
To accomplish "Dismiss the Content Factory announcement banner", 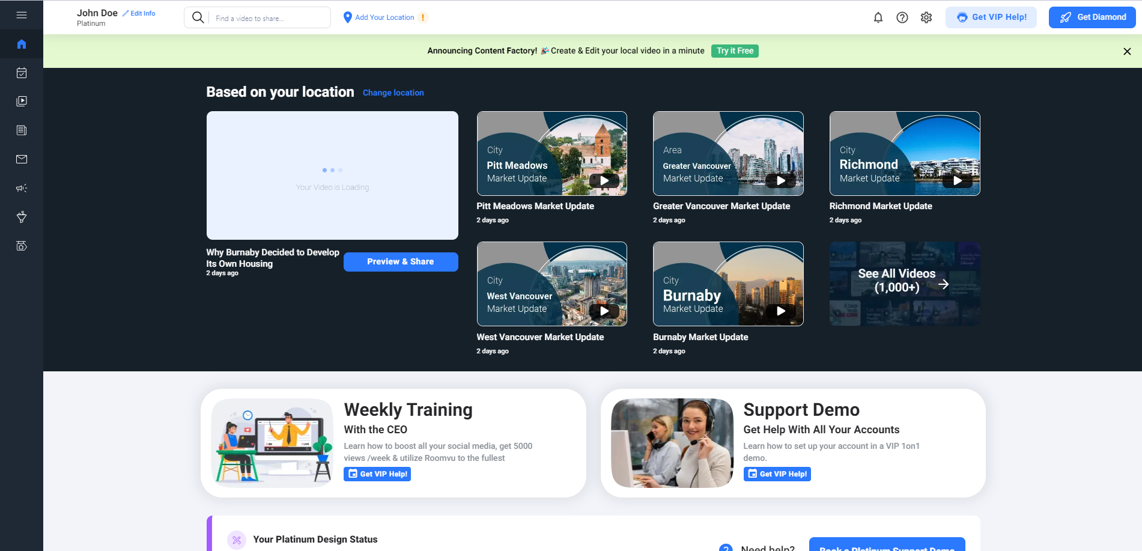I will pyautogui.click(x=1127, y=51).
